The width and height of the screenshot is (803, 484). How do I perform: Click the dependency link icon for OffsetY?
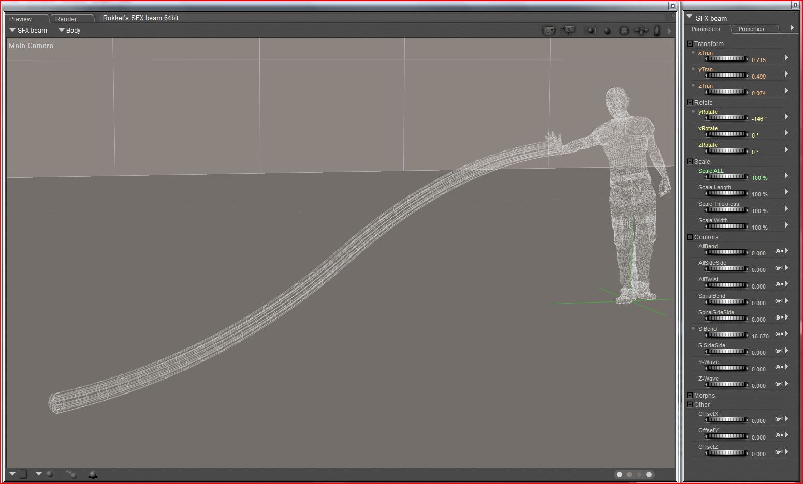tap(779, 435)
